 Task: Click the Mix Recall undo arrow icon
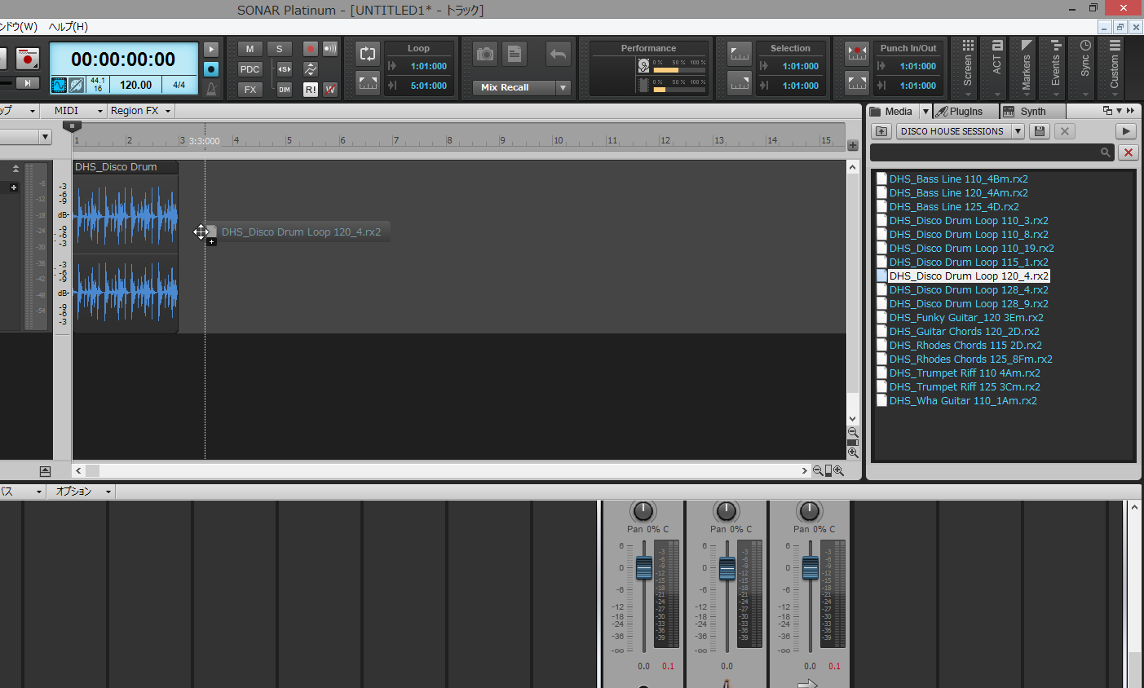[x=559, y=54]
